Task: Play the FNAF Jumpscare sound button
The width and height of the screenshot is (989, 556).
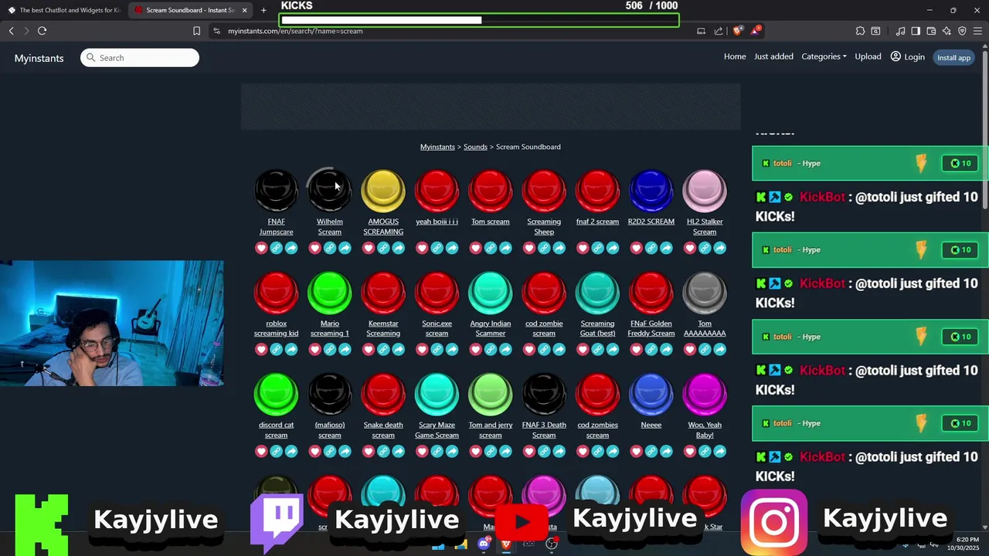Action: click(x=276, y=191)
